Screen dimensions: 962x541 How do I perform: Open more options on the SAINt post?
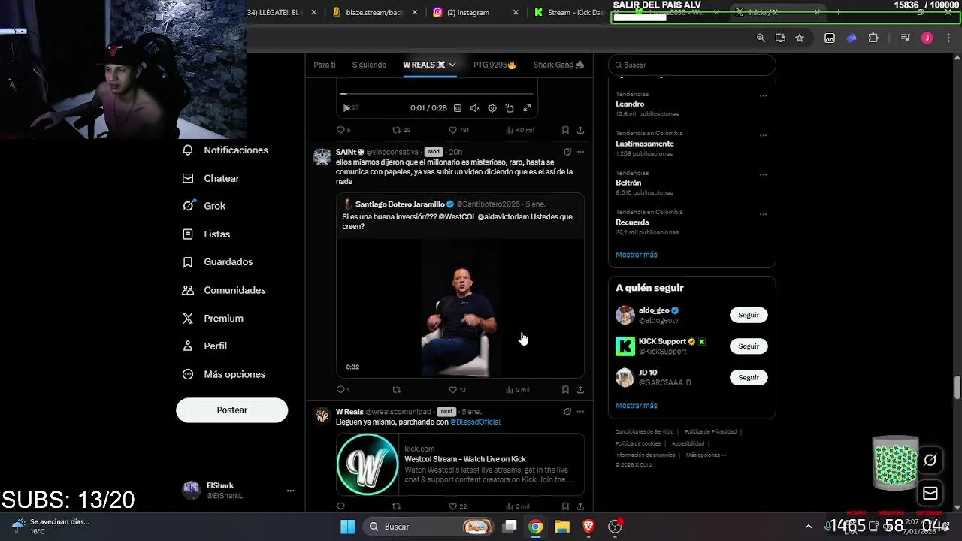(x=580, y=152)
